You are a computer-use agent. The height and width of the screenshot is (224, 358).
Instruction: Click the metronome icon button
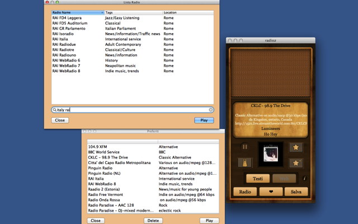coord(245,163)
